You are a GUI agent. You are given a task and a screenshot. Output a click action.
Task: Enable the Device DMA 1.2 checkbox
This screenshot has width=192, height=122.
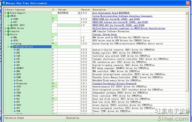tap(53, 37)
